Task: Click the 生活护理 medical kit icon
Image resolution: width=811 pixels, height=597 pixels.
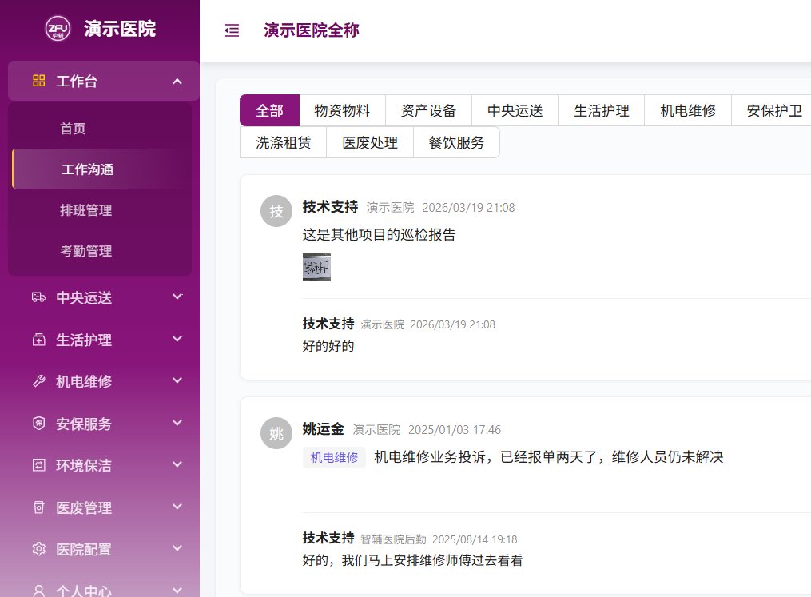Action: [39, 340]
